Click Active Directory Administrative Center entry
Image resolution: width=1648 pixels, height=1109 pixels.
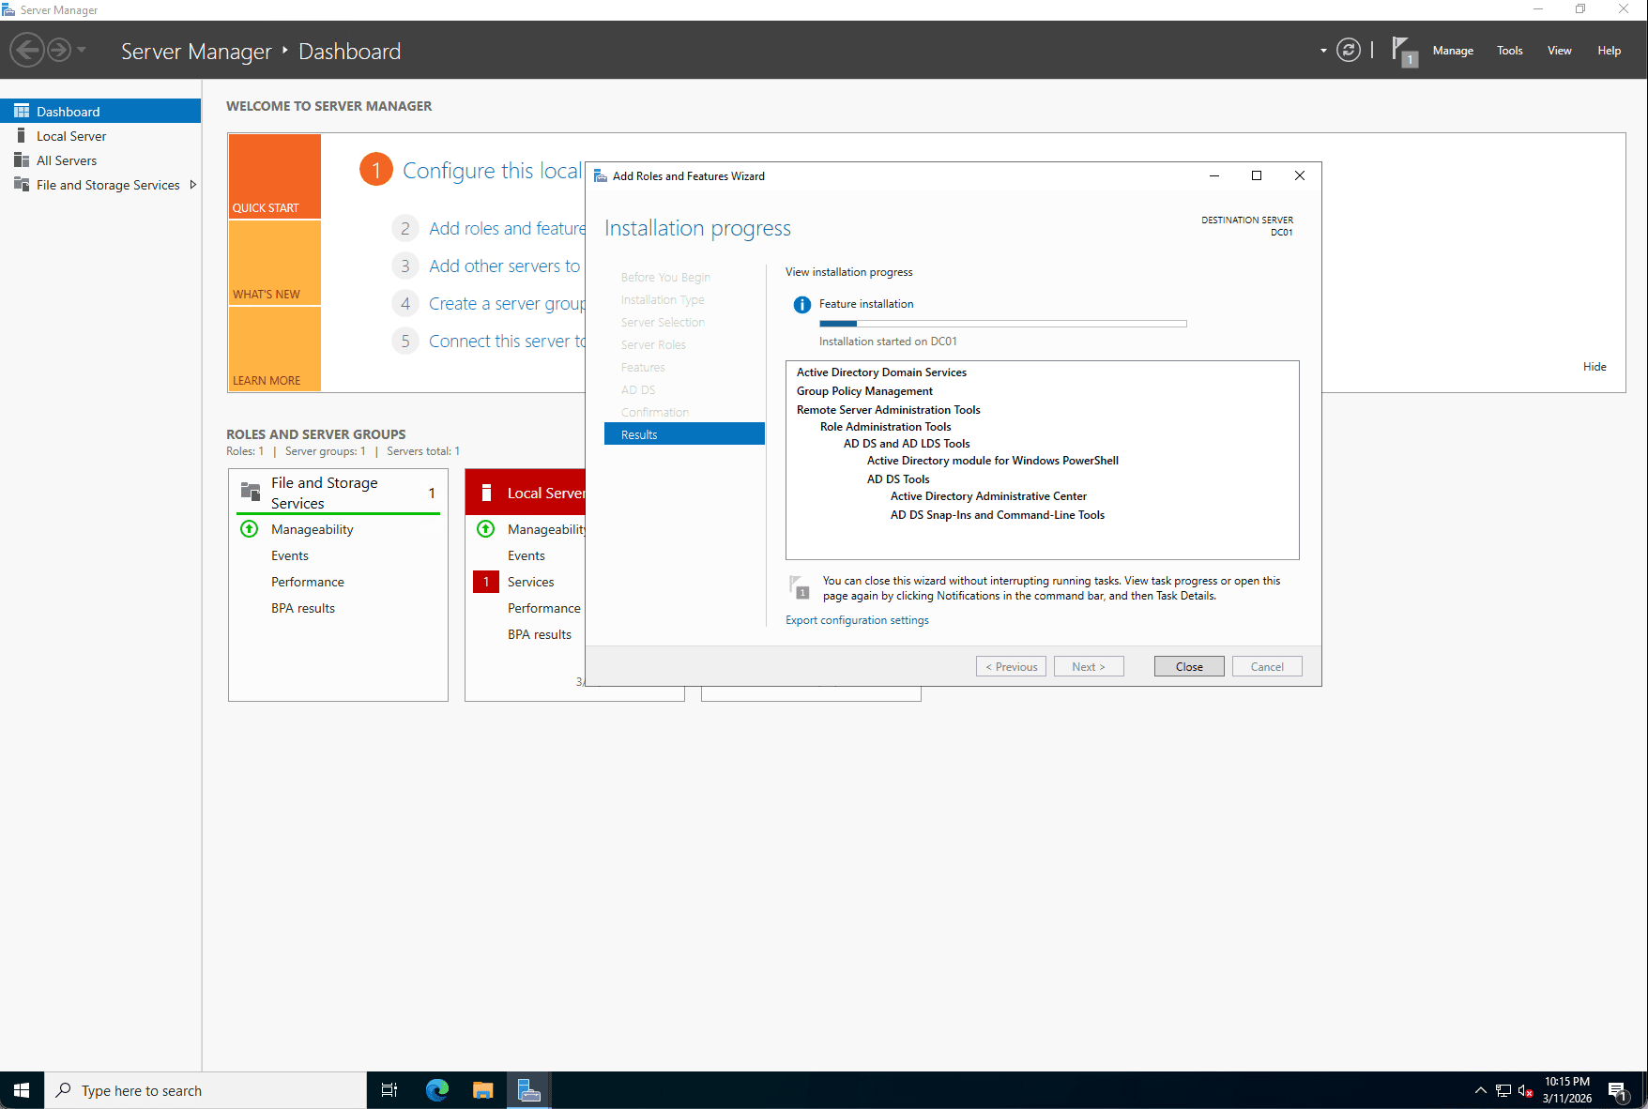(x=988, y=496)
